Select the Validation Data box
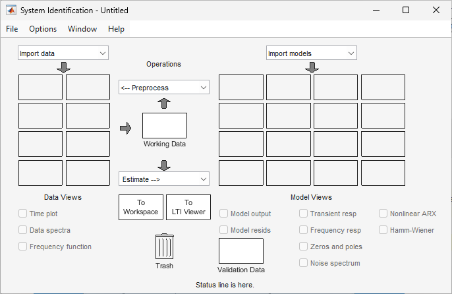The image size is (452, 294). coord(240,251)
